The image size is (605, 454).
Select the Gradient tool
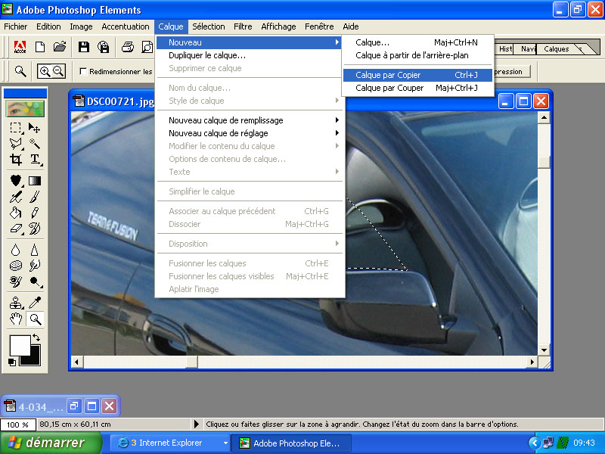35,180
